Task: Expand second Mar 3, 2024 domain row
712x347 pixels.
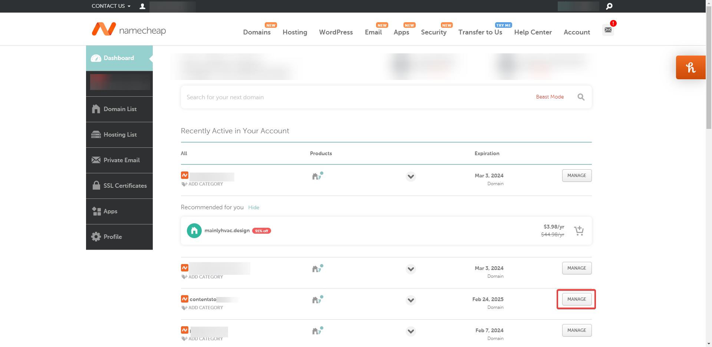Action: tap(411, 269)
